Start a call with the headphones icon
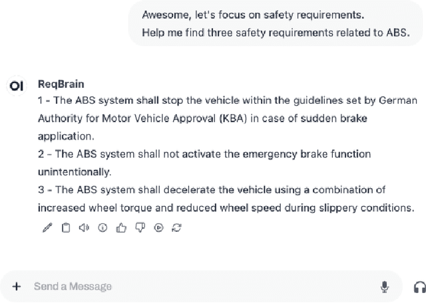Screen dimensions: 426x303 (x=419, y=286)
